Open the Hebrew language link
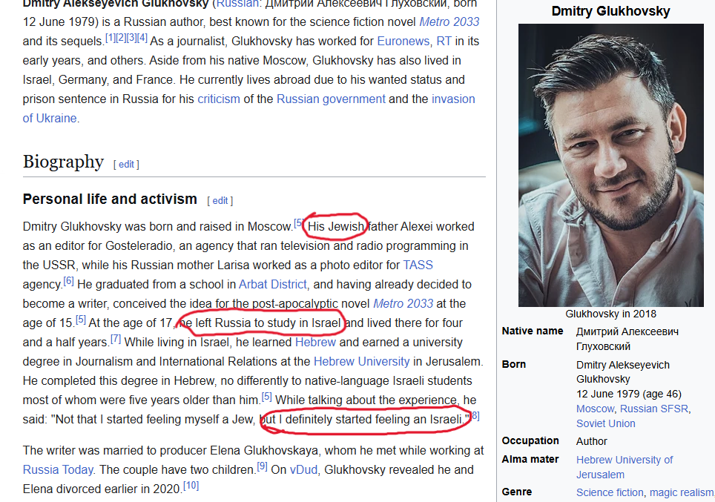The image size is (715, 502). pos(315,342)
